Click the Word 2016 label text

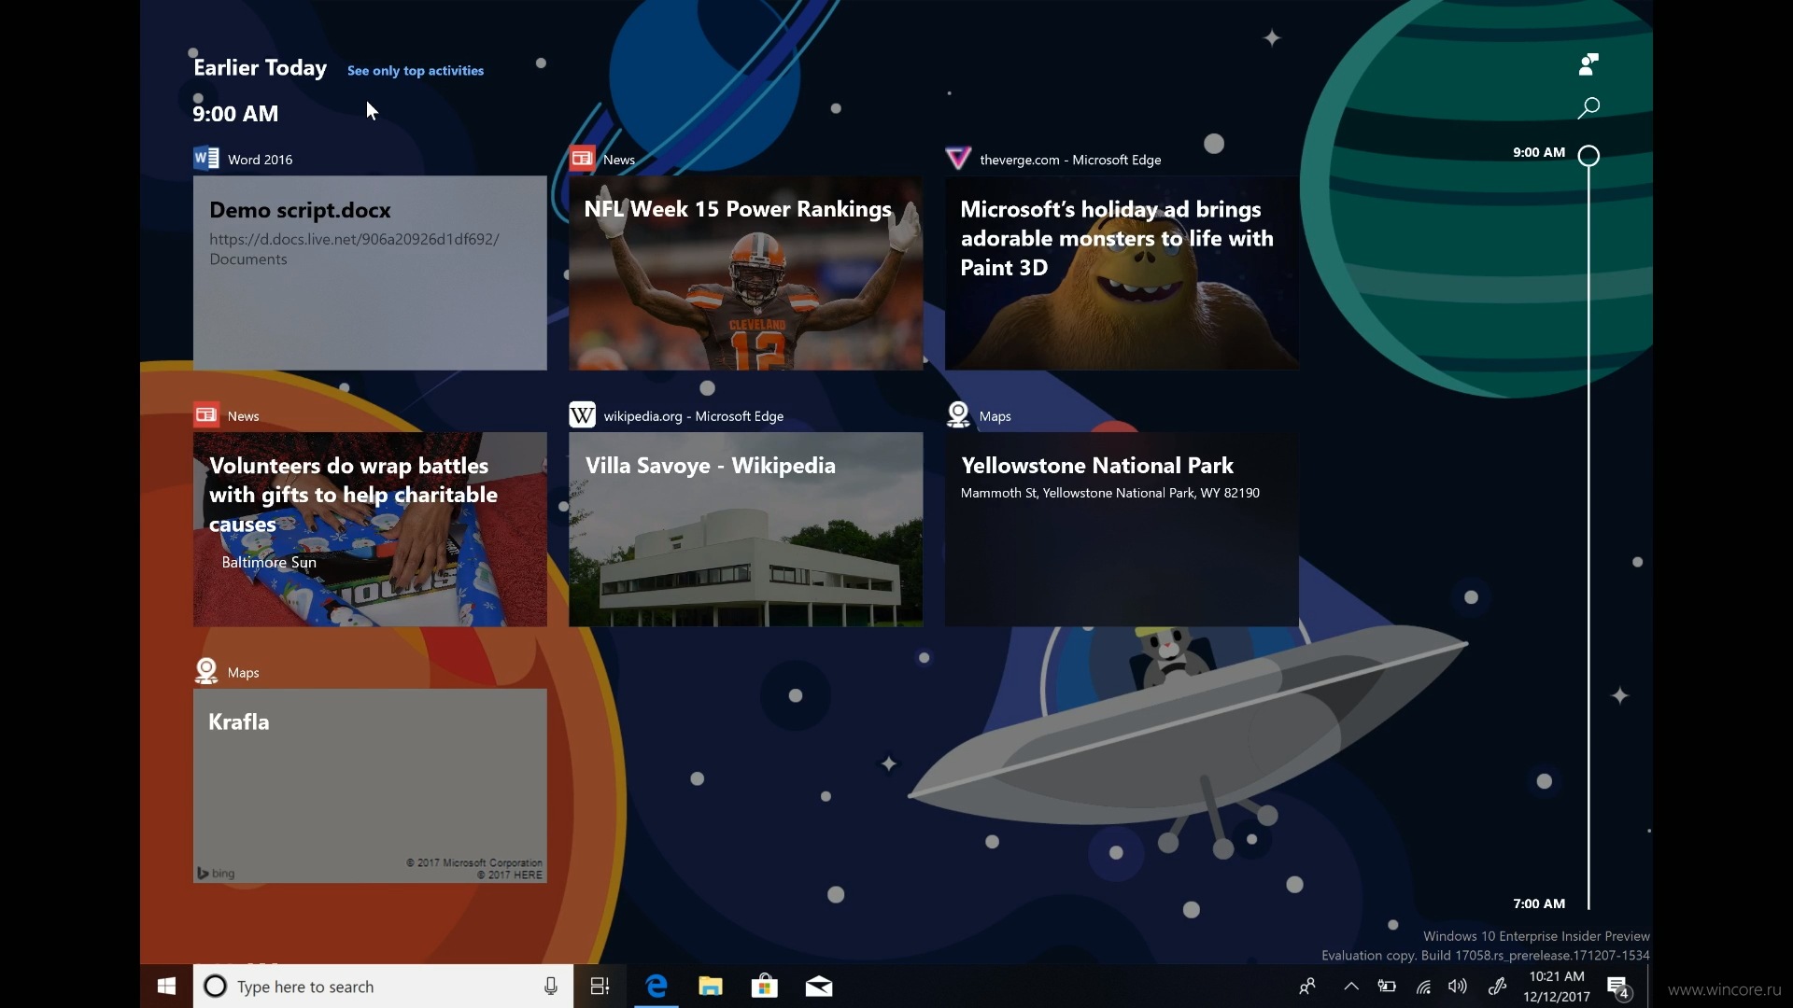click(260, 160)
